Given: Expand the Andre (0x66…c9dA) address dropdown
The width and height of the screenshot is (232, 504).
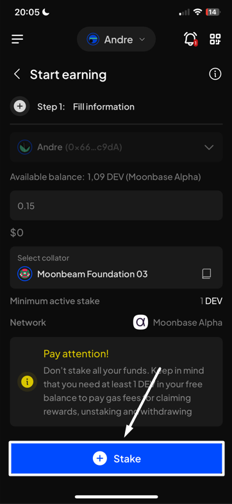Looking at the screenshot, I should (117, 147).
